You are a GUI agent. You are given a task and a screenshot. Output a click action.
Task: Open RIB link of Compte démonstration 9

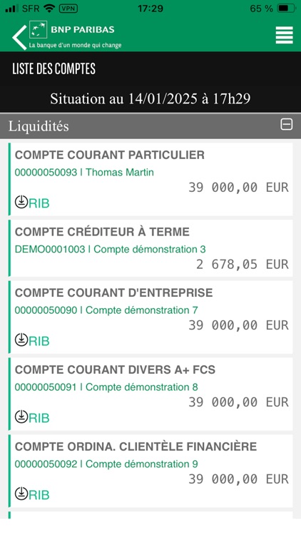click(39, 494)
